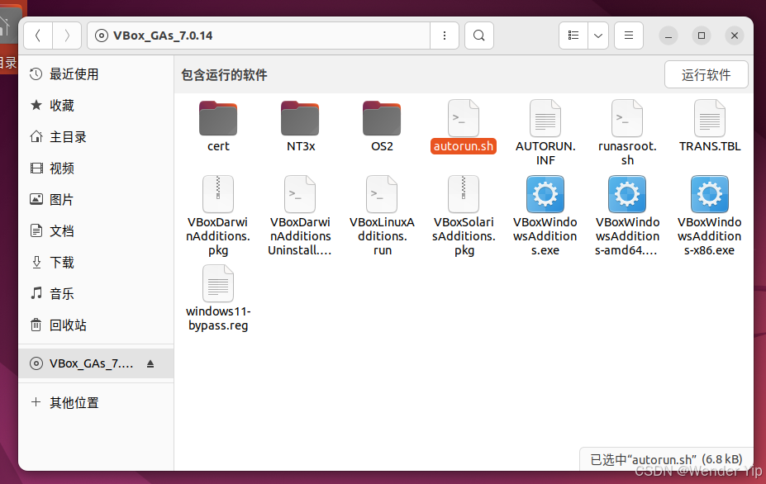Click the VBox_GAs_7.0.14 path bar
The width and height of the screenshot is (766, 484).
coord(259,36)
